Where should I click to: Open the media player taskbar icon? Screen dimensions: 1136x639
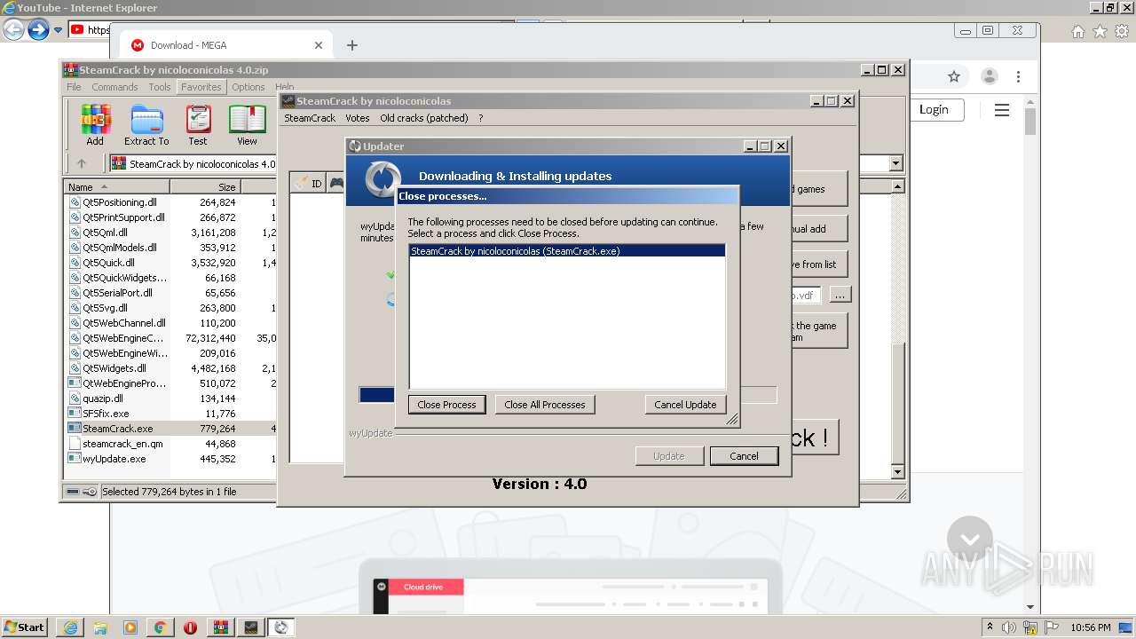(130, 627)
